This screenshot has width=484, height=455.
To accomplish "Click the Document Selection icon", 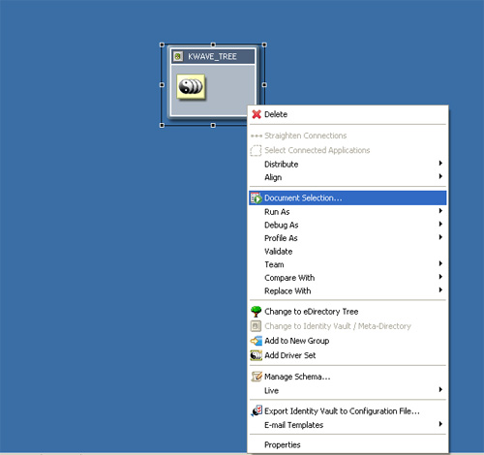I will tap(257, 197).
